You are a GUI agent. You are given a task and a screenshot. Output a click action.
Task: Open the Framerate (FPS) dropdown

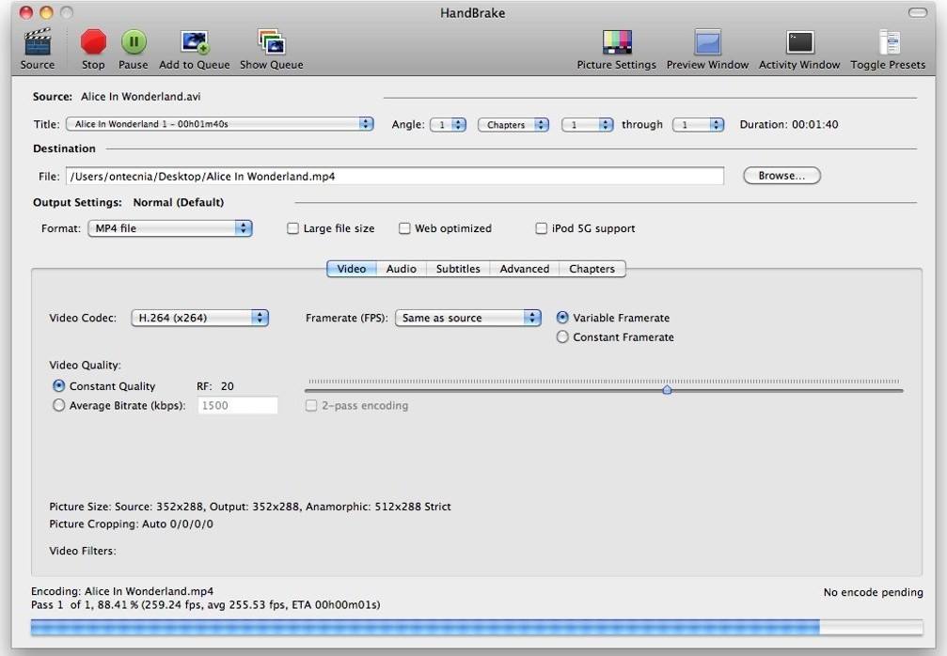click(468, 318)
